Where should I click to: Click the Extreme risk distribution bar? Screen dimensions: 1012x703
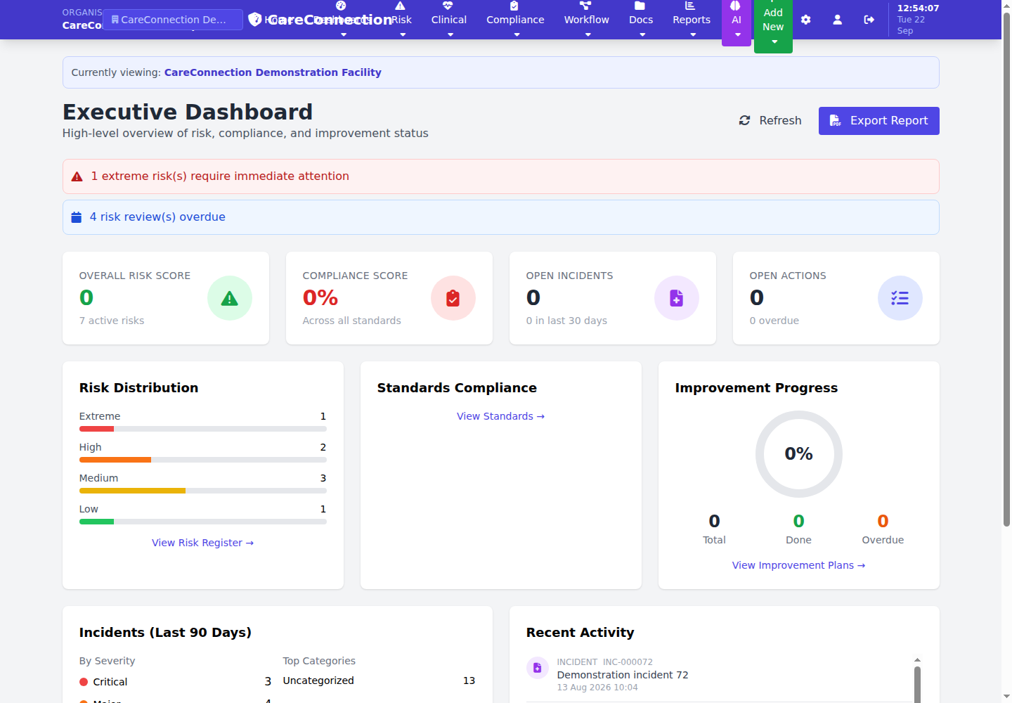(x=203, y=429)
